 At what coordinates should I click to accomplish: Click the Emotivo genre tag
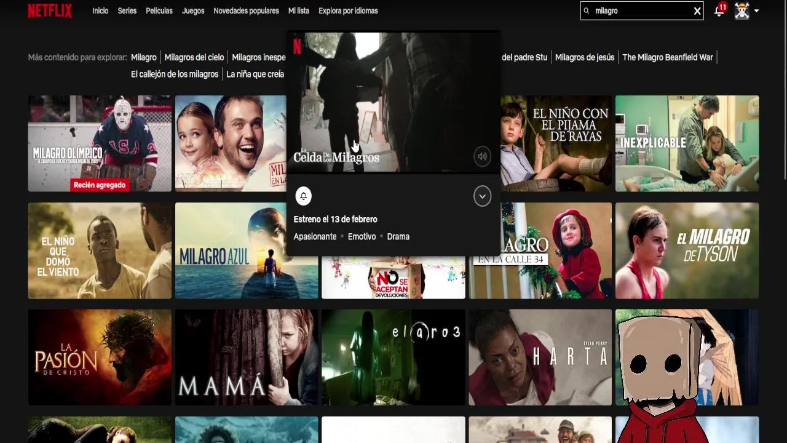click(x=362, y=236)
